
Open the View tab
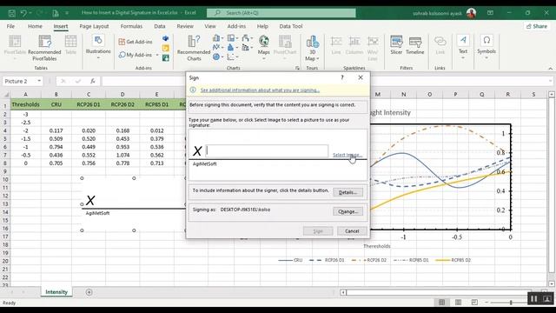(x=210, y=26)
